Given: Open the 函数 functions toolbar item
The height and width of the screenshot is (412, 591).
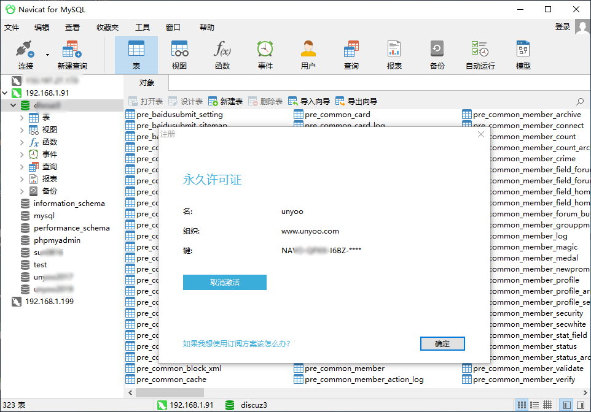Looking at the screenshot, I should pos(222,55).
